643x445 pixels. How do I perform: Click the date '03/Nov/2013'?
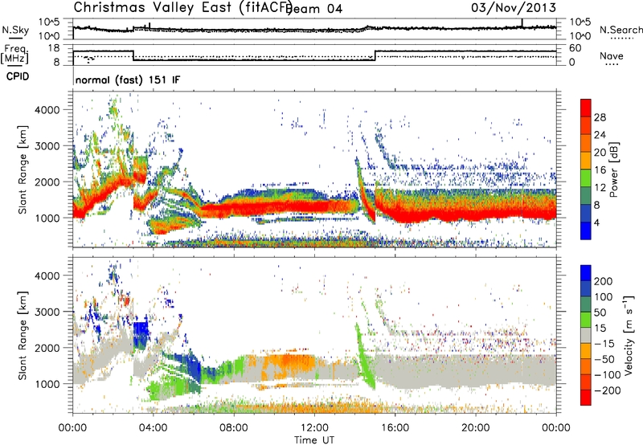point(514,7)
